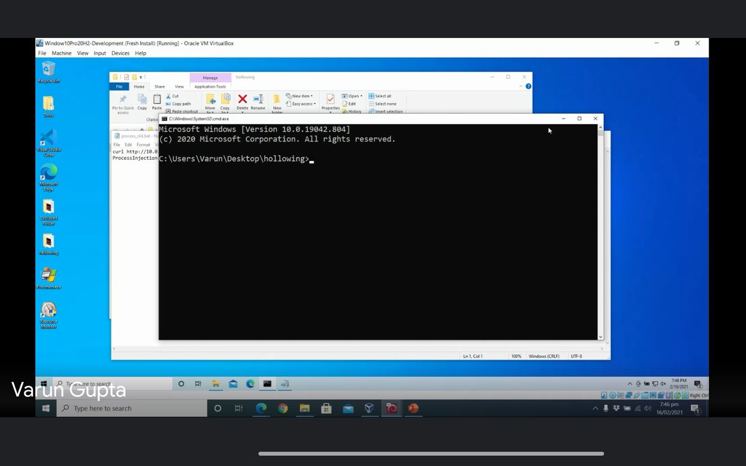Open the Open dropdown in Explorer ribbon
The image size is (746, 466).
[352, 96]
